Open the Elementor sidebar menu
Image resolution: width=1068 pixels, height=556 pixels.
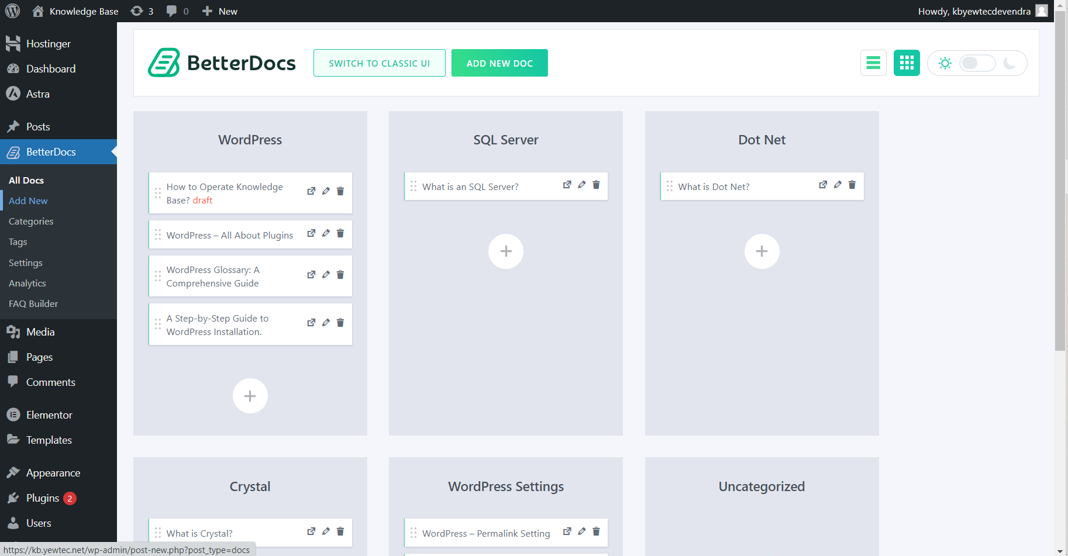[x=58, y=415]
